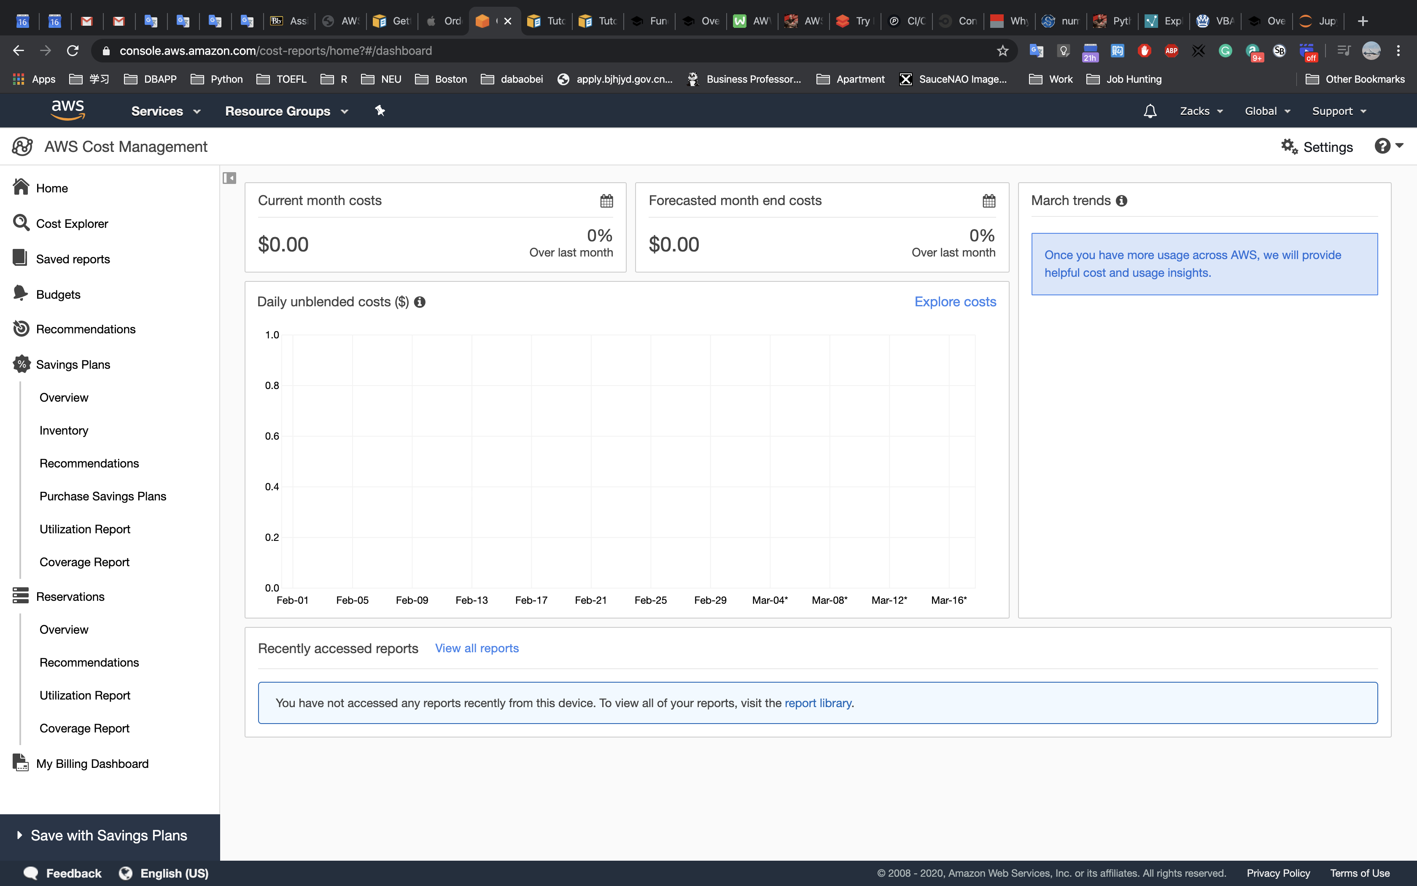Open the notifications bell

[x=1149, y=111]
